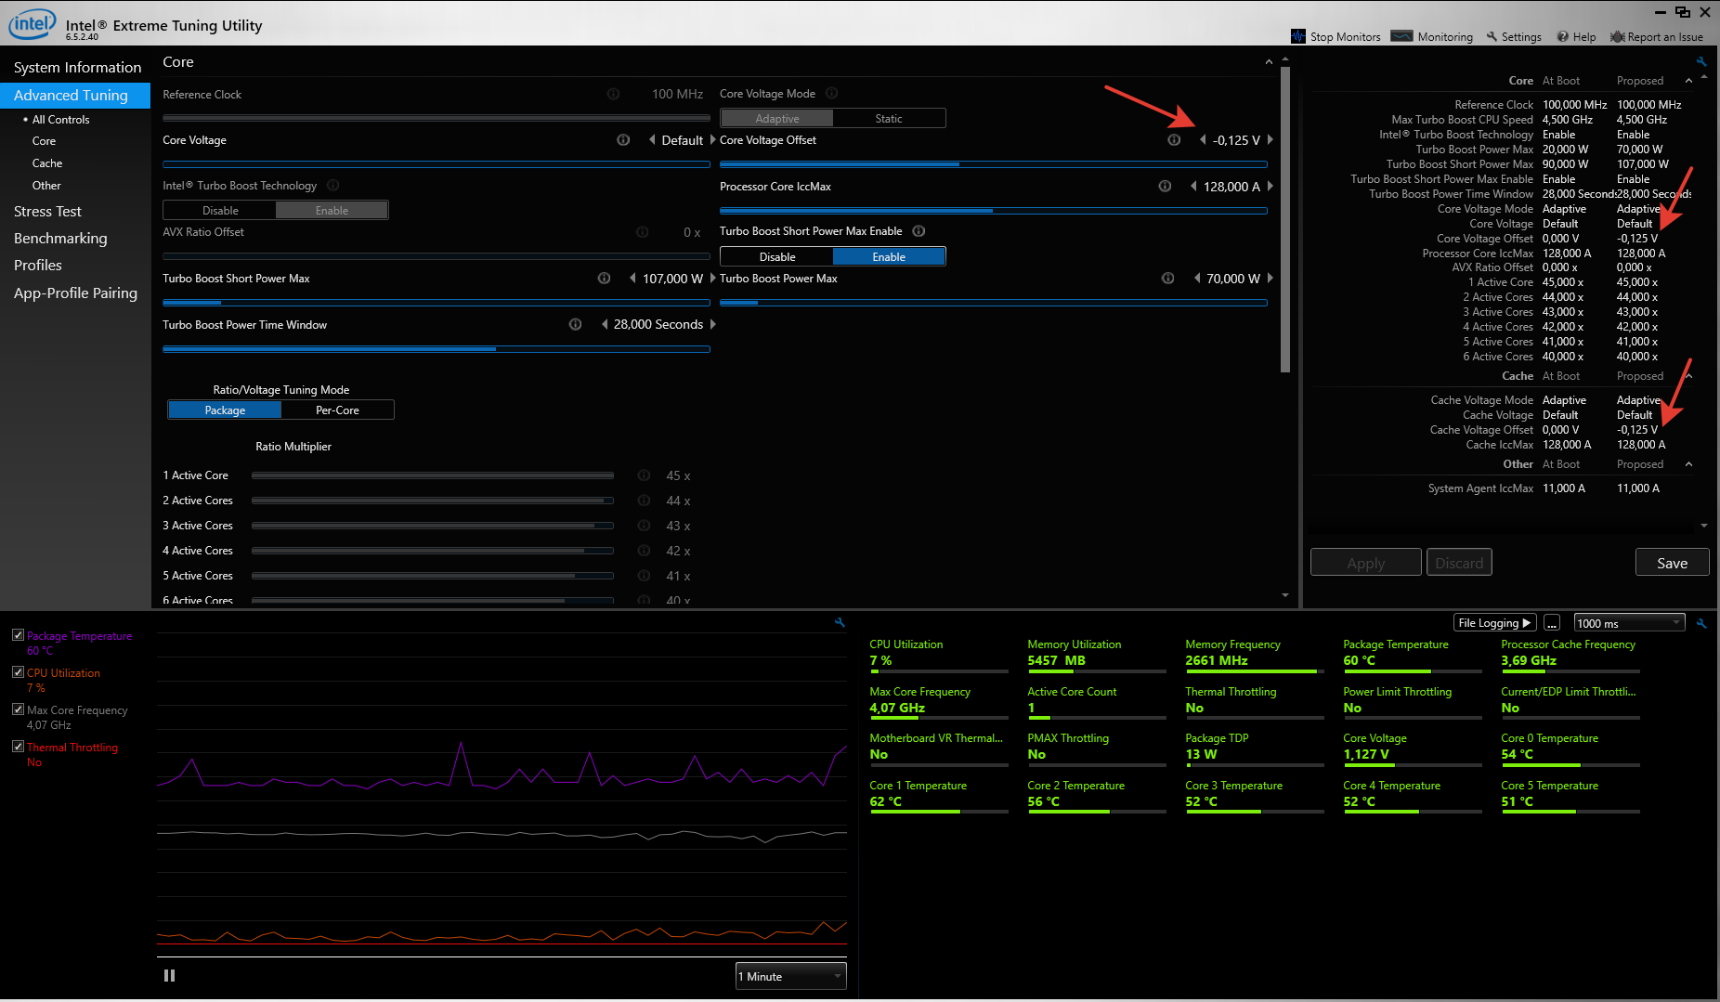This screenshot has height=1002, width=1720.
Task: Open monitor tiles settings wrench icon
Action: [1701, 623]
